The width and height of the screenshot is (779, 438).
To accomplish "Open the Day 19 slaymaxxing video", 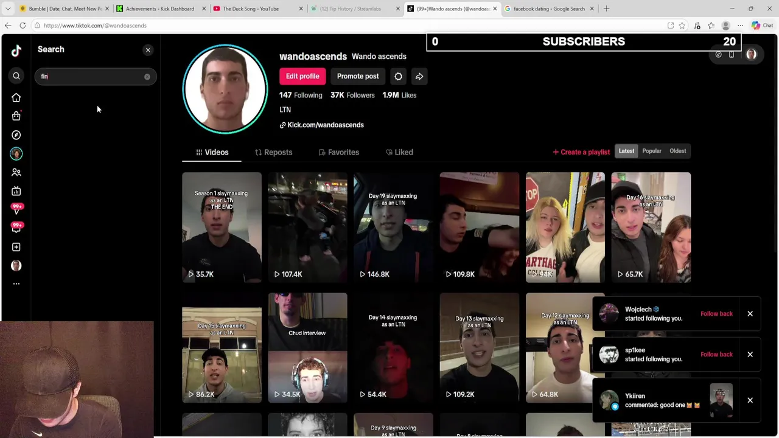I will point(393,227).
